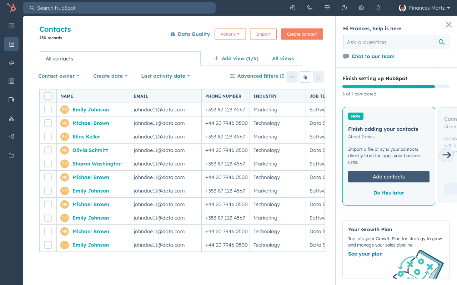Click the clone view copy icon
457x285 pixels.
pos(305,77)
